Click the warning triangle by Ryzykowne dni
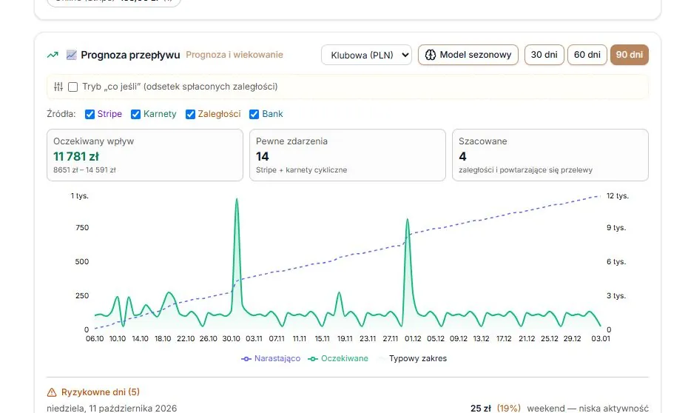 coord(52,392)
